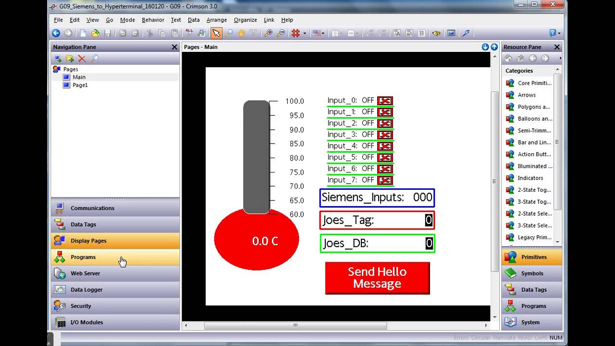This screenshot has width=615, height=346.
Task: Select the gray thermometer bar gauge
Action: pyautogui.click(x=256, y=157)
